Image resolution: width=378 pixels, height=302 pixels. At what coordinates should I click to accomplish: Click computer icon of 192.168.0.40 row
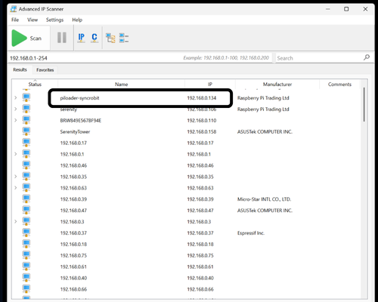(26, 277)
